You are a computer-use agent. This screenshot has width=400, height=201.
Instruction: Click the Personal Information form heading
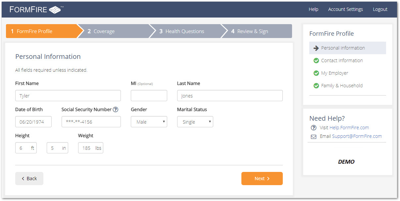click(x=48, y=57)
